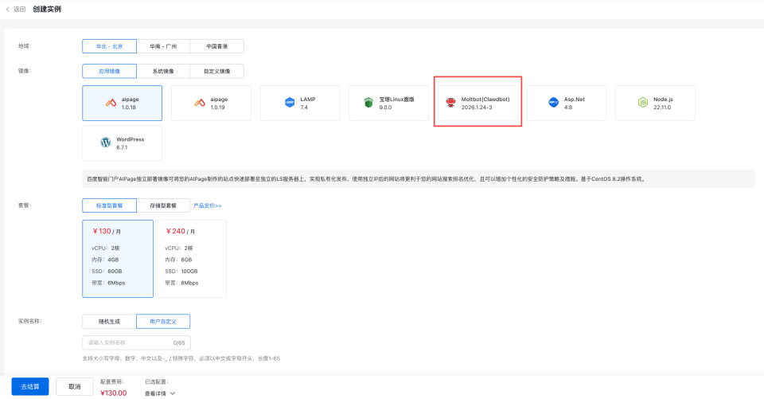Click the 返回 back link
Screen dimensions: 764x399
pyautogui.click(x=19, y=10)
